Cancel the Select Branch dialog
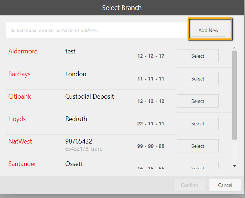The width and height of the screenshot is (245, 198). click(x=225, y=185)
